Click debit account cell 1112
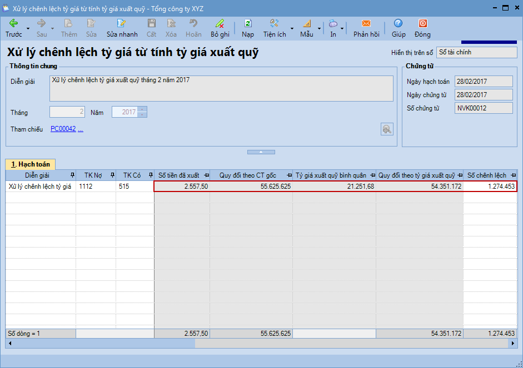523x368 pixels. coord(96,186)
